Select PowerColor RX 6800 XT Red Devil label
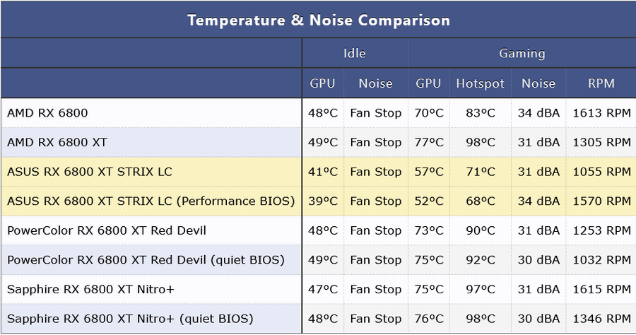The image size is (636, 335). tap(107, 230)
